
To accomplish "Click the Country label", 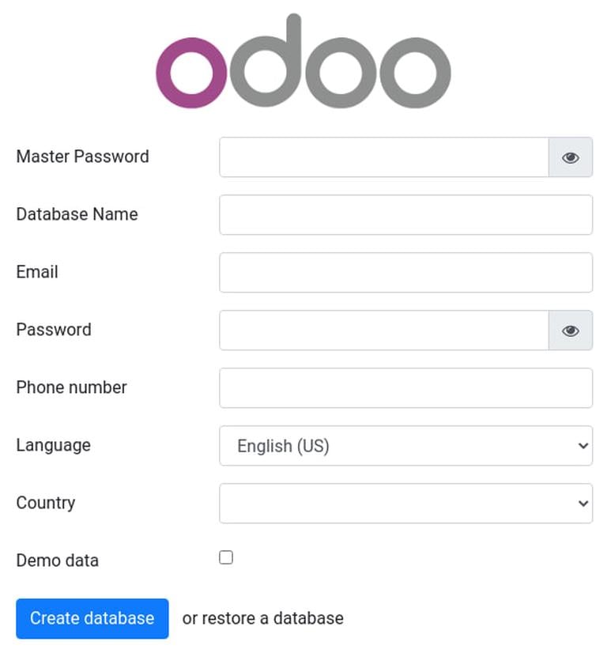I will [45, 503].
